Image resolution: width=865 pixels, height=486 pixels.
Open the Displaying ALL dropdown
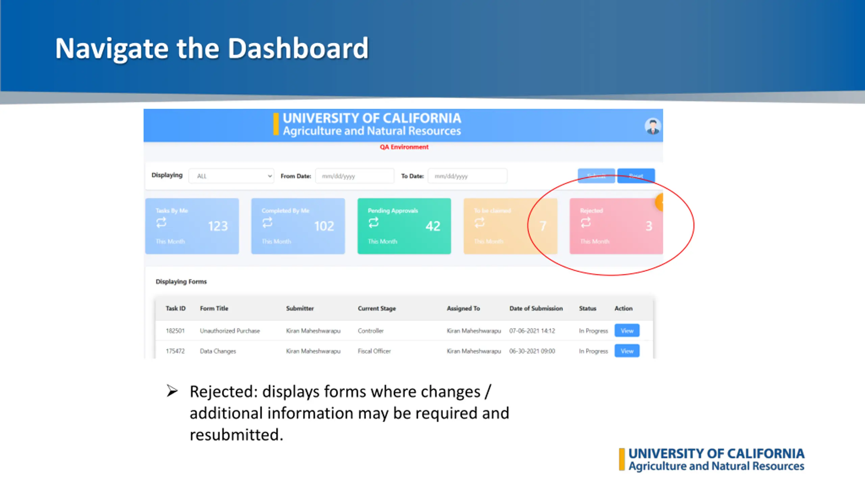click(231, 176)
